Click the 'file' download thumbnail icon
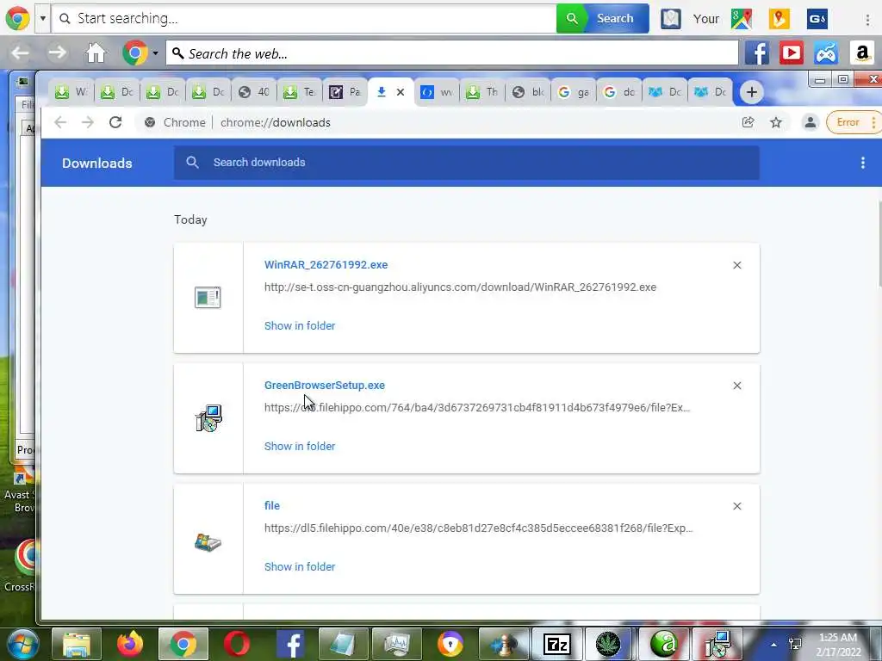The image size is (882, 661). tap(208, 542)
